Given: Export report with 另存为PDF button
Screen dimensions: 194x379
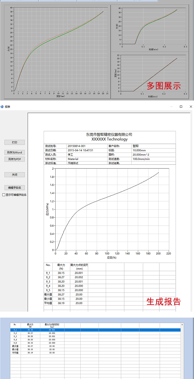Looking at the screenshot, I should (14, 159).
